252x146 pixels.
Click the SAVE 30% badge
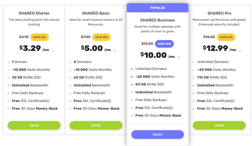[164, 44]
